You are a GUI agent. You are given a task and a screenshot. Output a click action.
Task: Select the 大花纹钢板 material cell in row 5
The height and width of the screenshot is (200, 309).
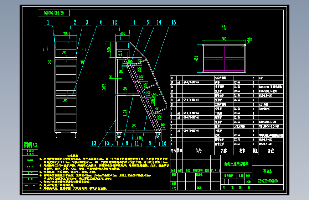[x=240, y=126]
